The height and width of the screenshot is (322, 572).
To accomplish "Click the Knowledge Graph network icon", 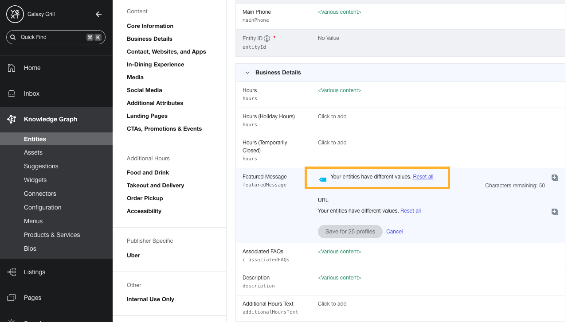I will point(12,119).
